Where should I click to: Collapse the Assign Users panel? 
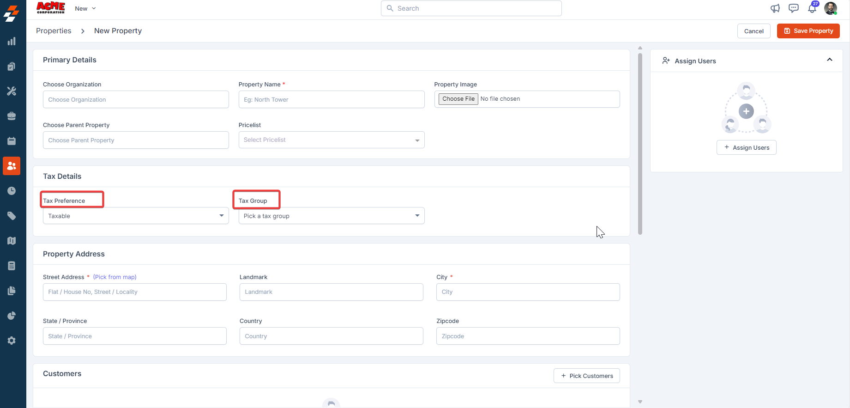[830, 60]
